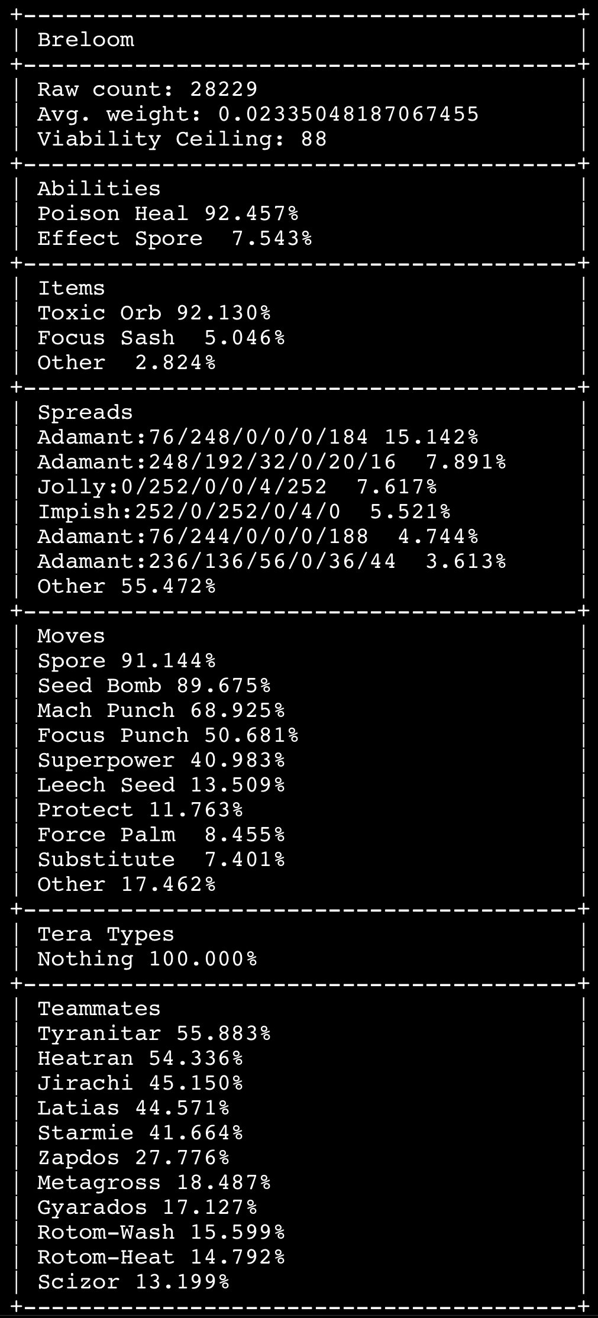Select the Jolly 0/252/0/0/4/252 spread
Viewport: 598px width, 1318px height.
coord(237,487)
